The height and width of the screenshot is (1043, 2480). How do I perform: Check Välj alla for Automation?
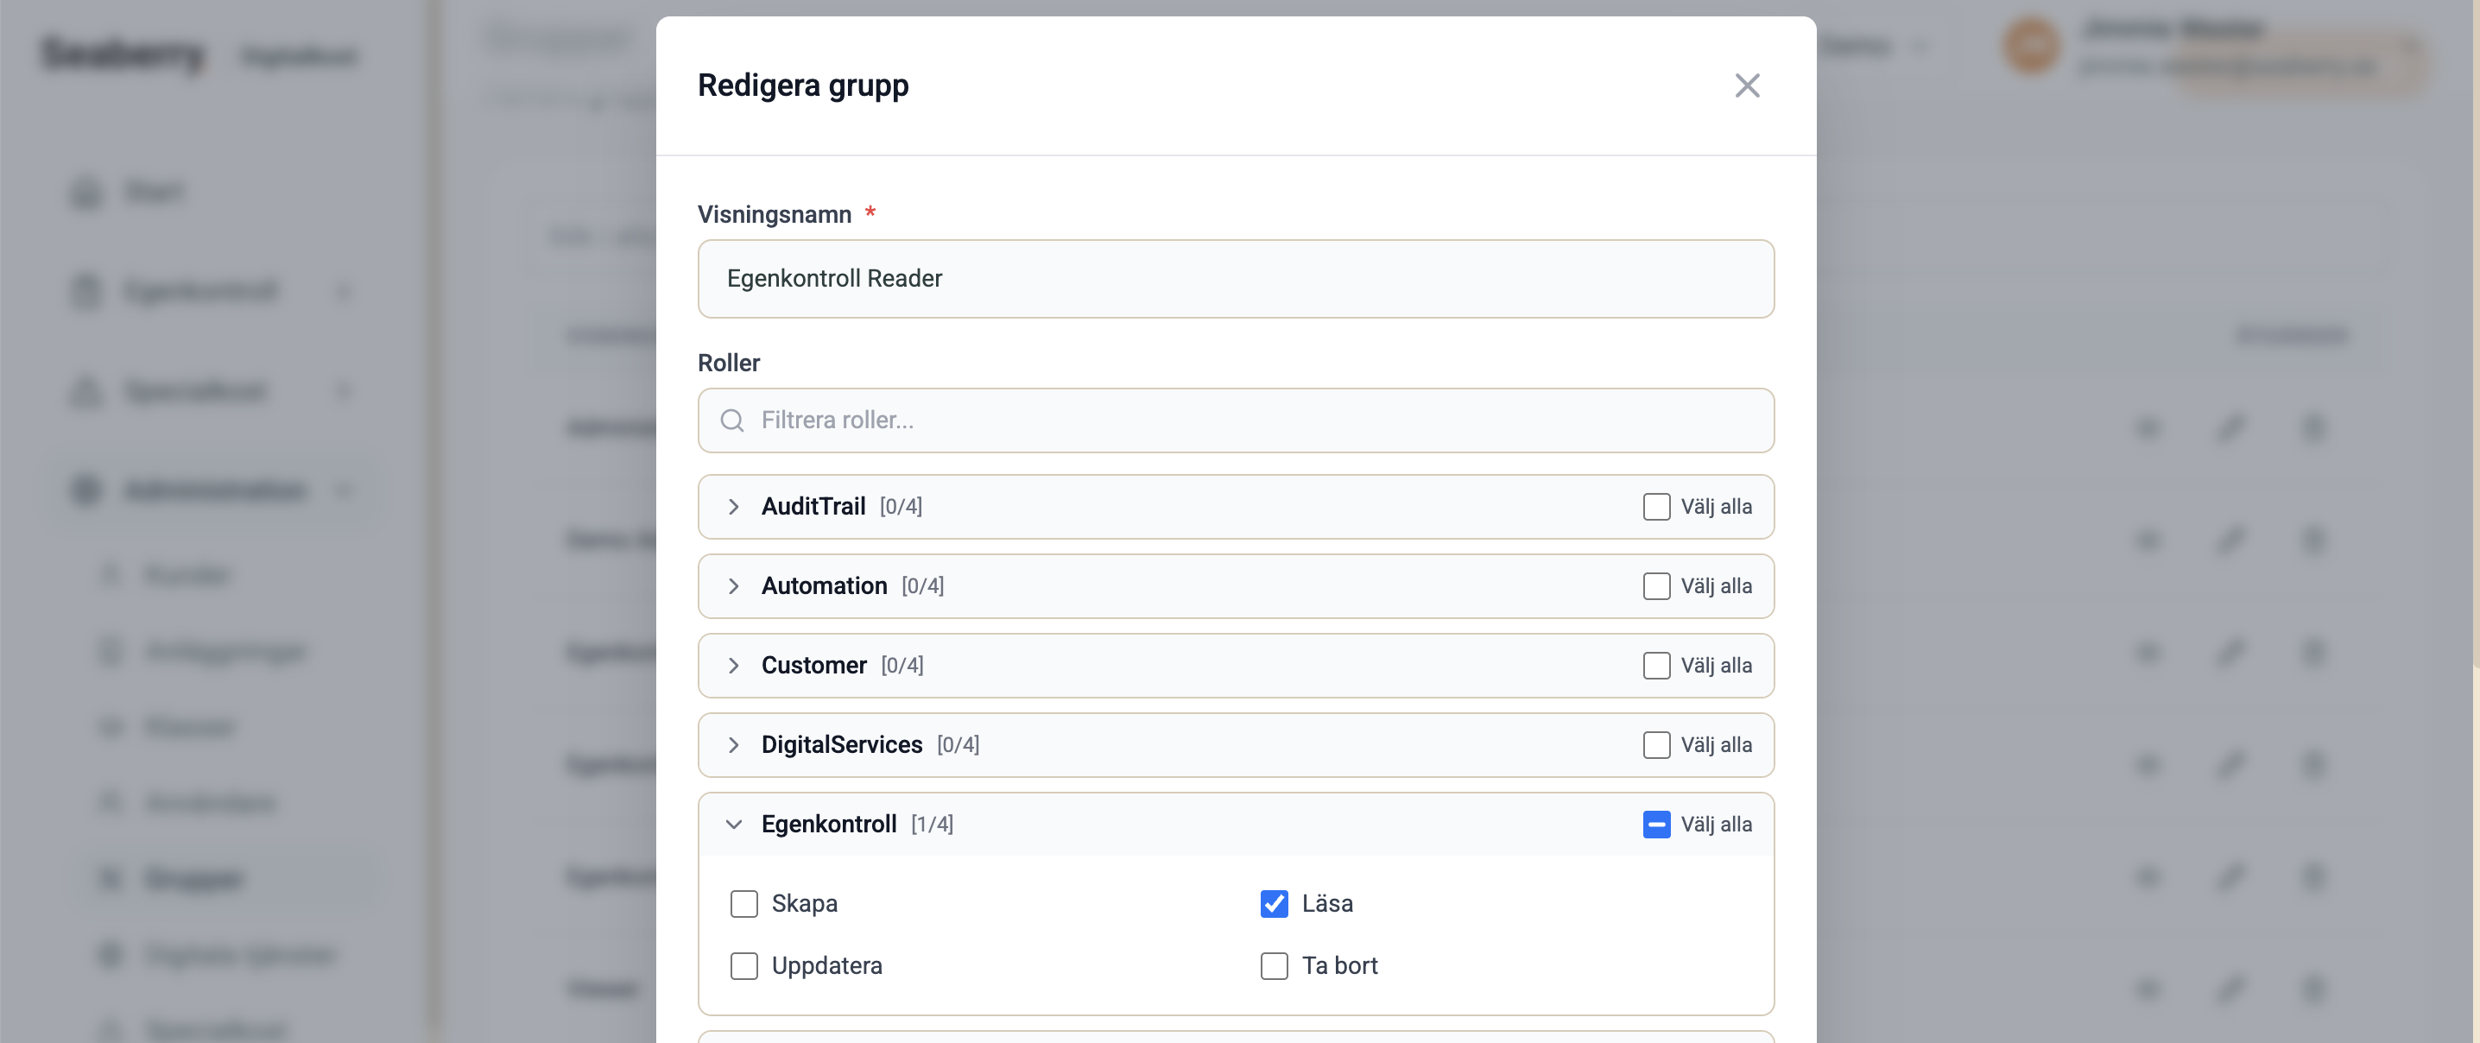[1656, 585]
